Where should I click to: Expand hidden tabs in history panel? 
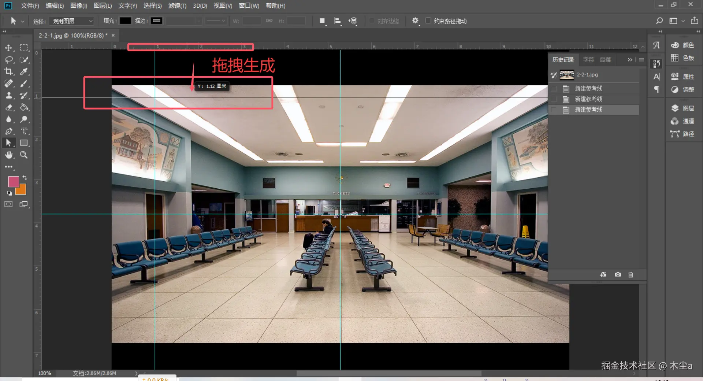tap(630, 60)
